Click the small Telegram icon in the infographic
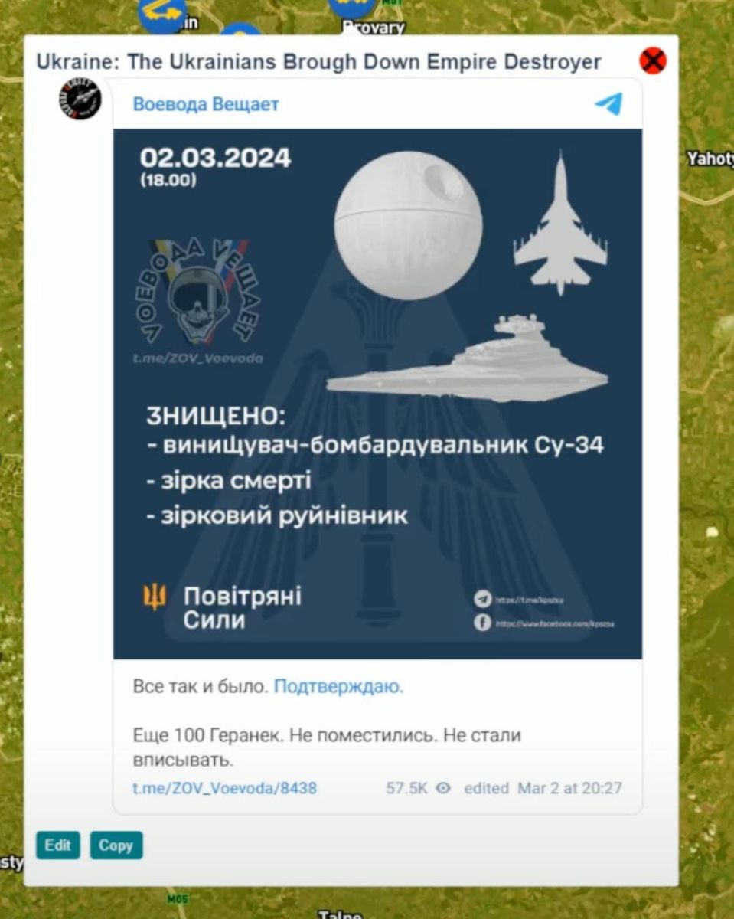 point(482,600)
